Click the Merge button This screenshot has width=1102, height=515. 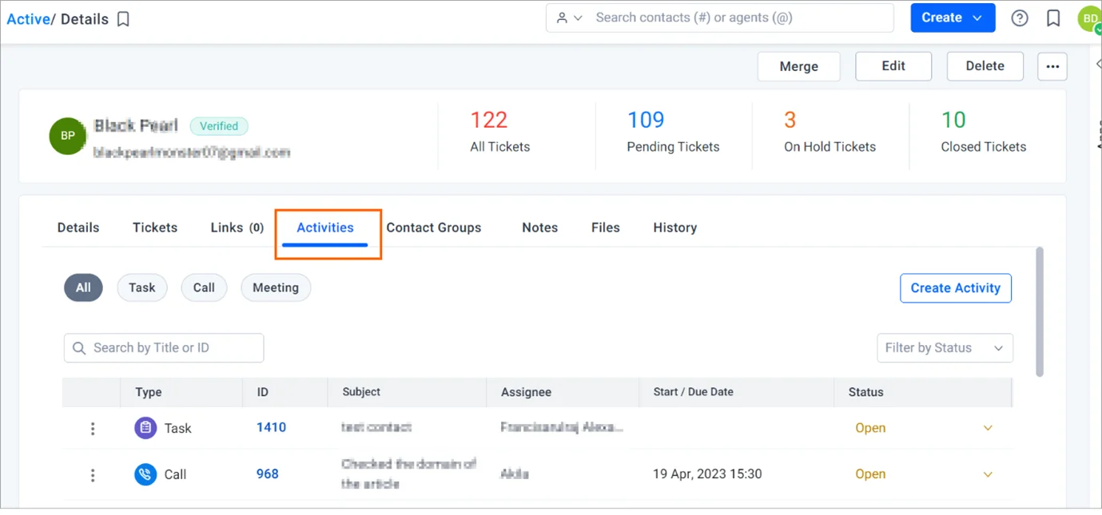798,66
